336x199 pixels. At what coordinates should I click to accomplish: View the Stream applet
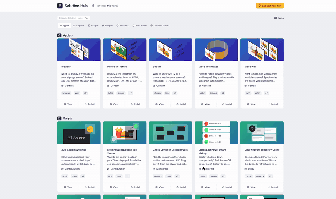coord(160,104)
